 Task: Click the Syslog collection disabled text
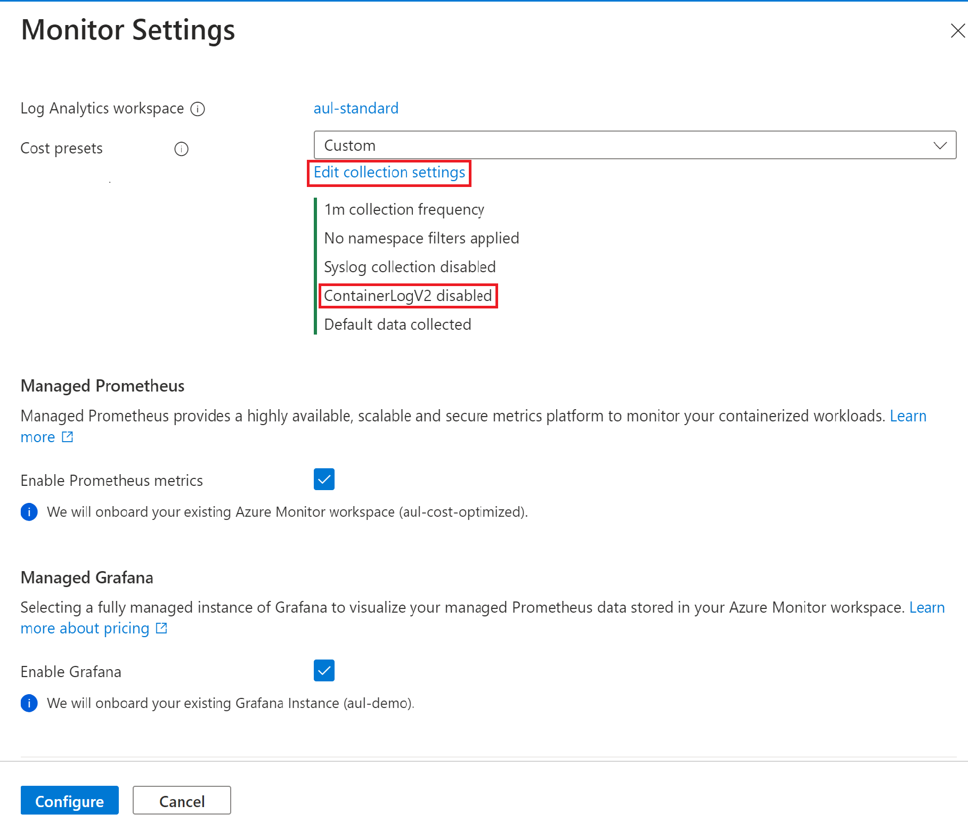(x=410, y=267)
